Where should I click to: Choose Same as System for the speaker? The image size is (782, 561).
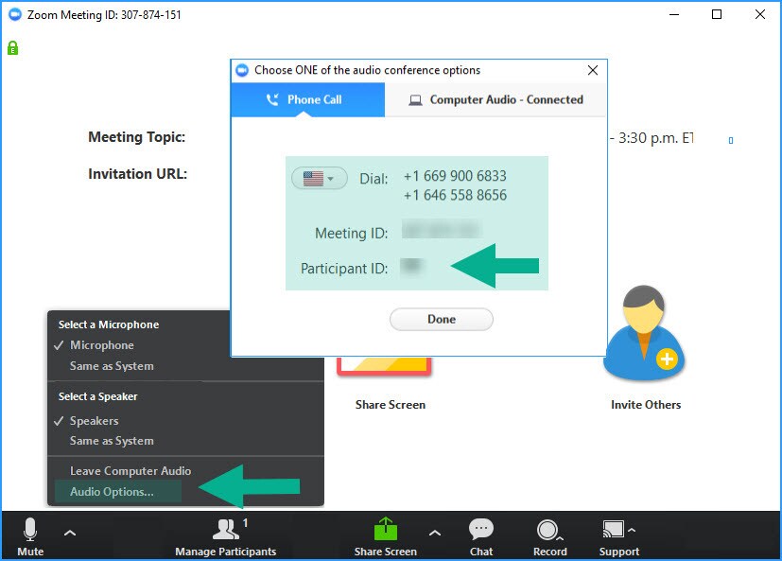(x=112, y=441)
